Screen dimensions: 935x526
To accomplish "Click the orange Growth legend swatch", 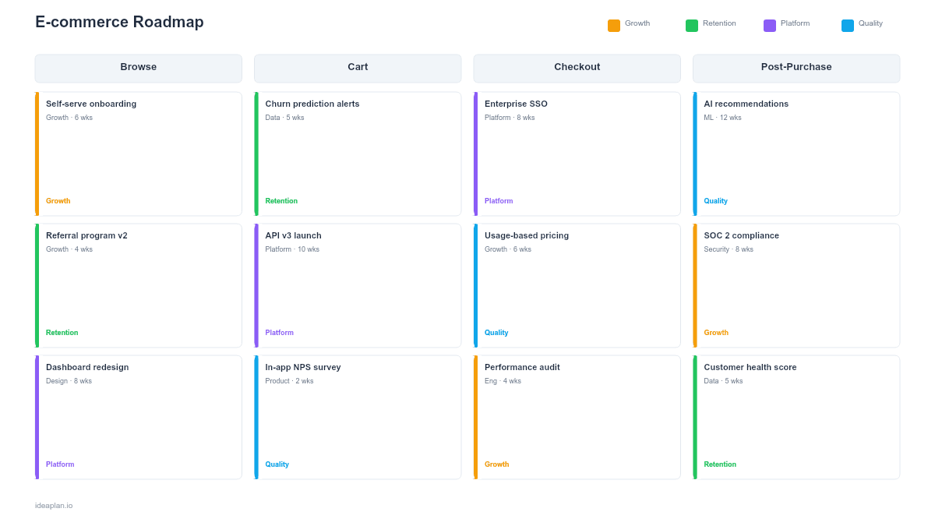I will pyautogui.click(x=614, y=24).
